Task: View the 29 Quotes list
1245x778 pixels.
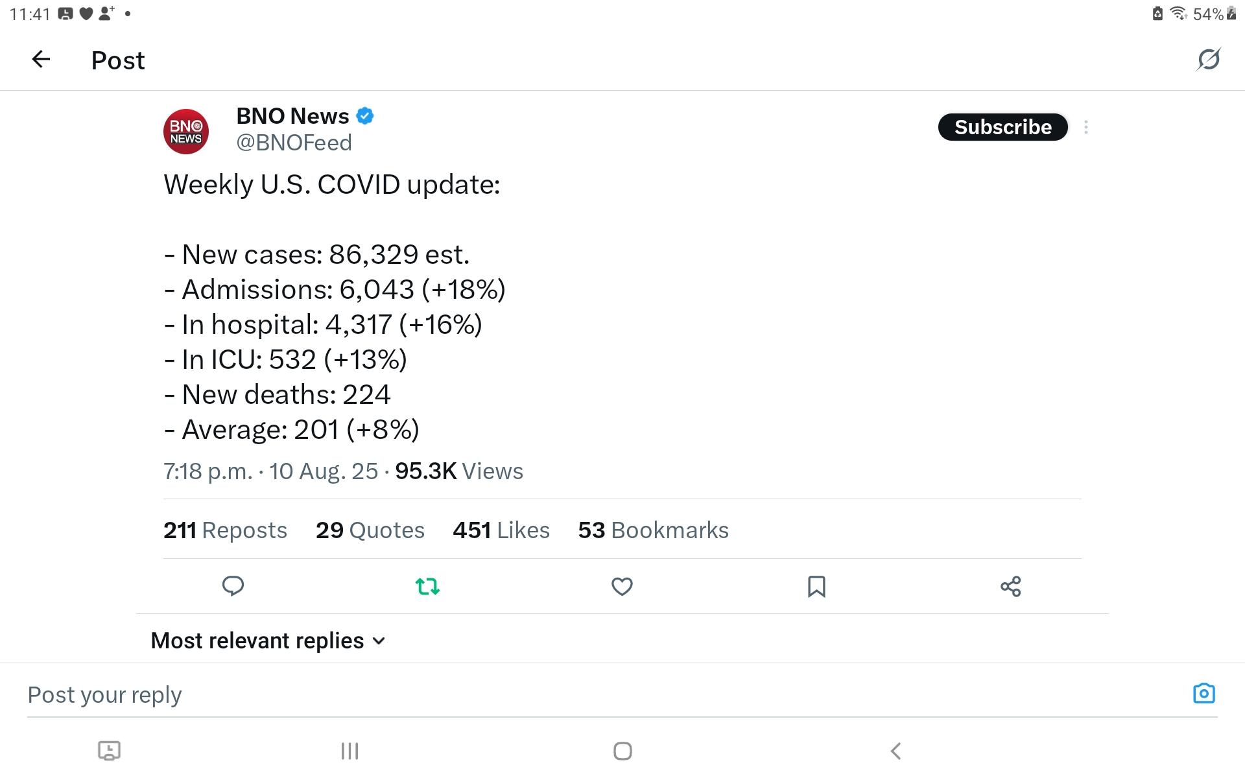Action: pos(370,530)
